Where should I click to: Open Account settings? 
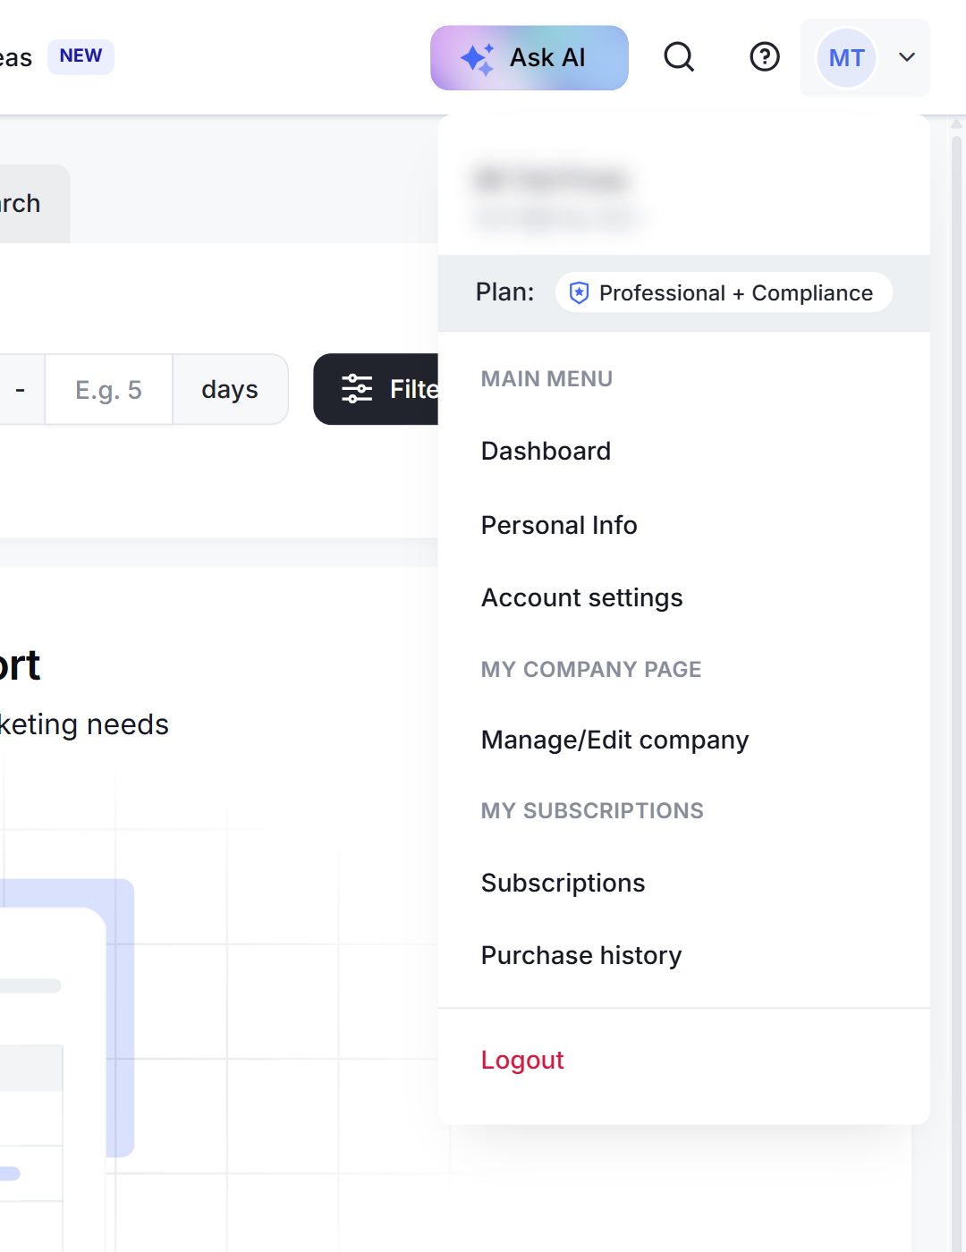pos(582,597)
